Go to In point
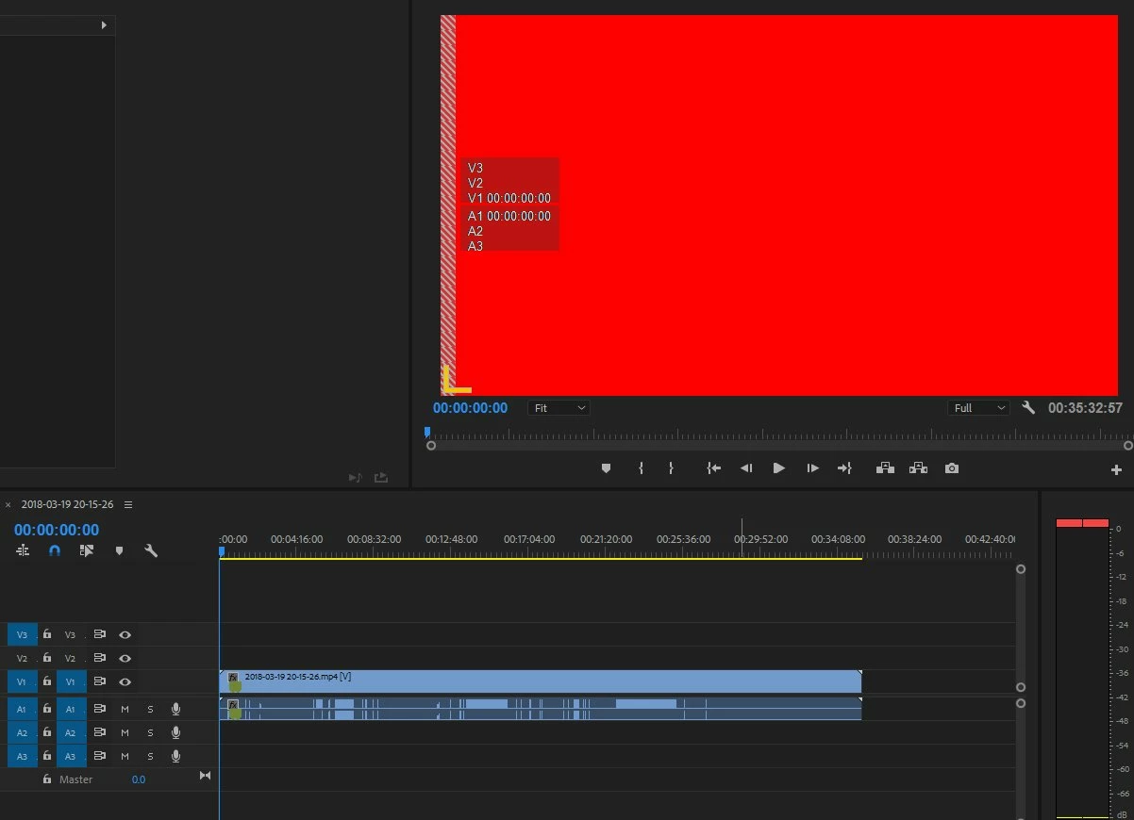Screen dimensions: 1134x820 714,468
